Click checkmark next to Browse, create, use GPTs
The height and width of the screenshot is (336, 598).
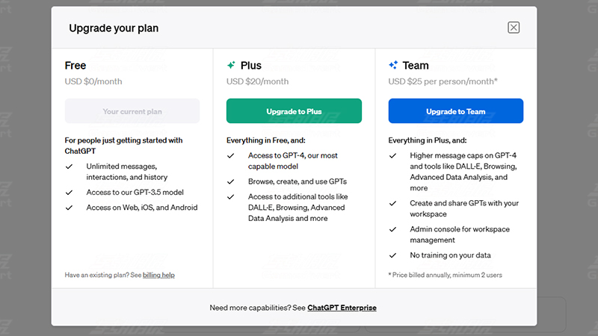231,181
